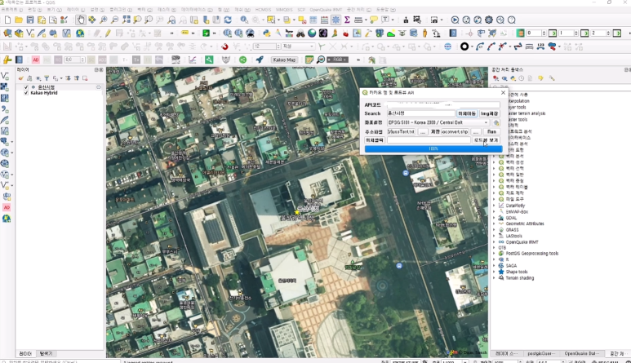Click the CRS globe icon in Kakao dialog

(x=496, y=122)
